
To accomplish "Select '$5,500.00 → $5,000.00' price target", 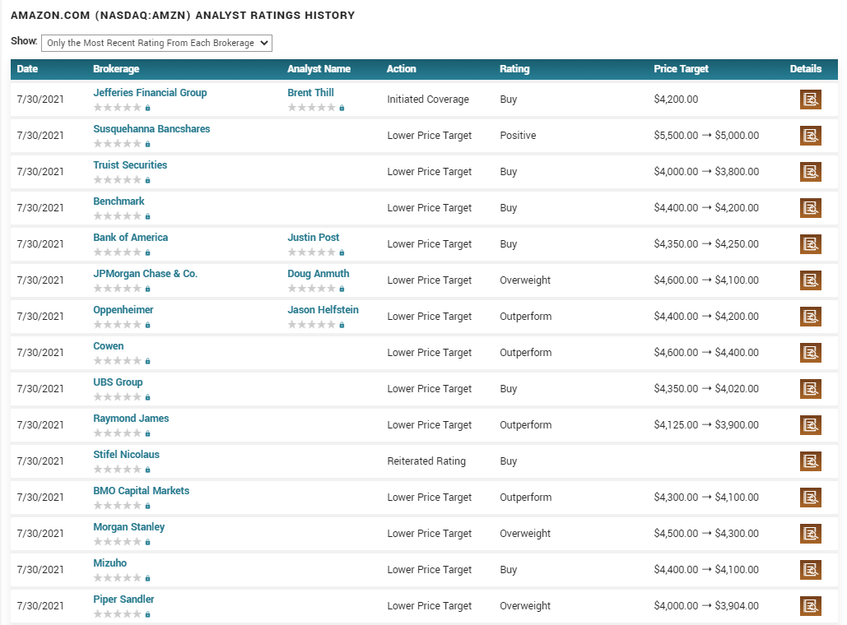I will point(706,136).
